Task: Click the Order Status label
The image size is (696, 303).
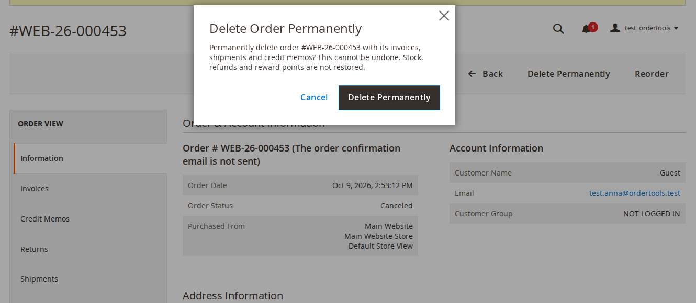Action: coord(210,206)
